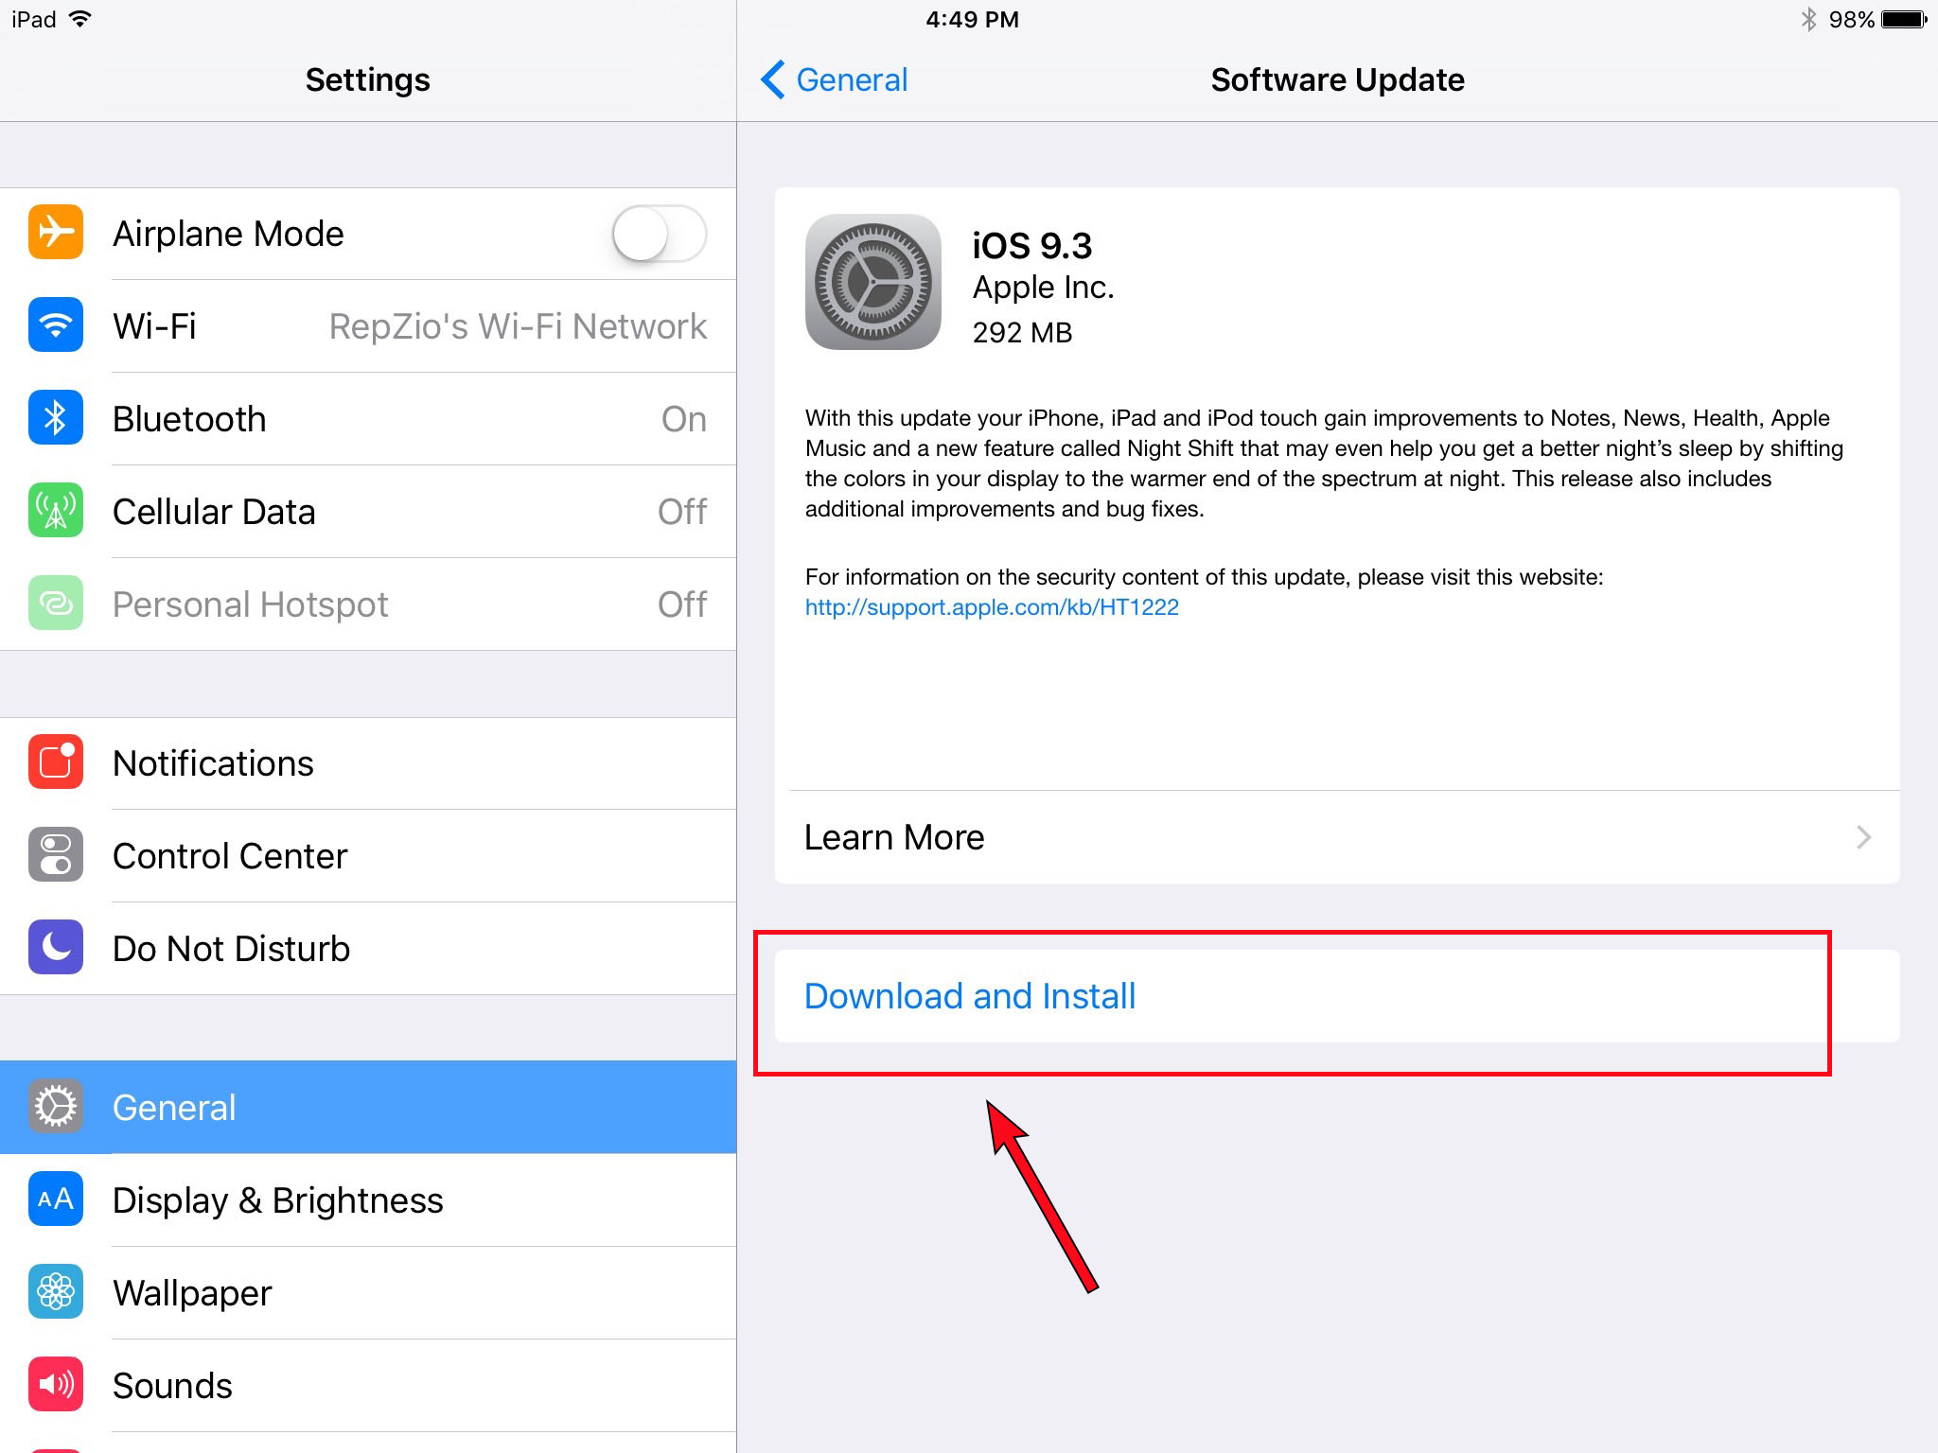Expand the Learn More chevron
The height and width of the screenshot is (1453, 1938).
click(x=1863, y=837)
